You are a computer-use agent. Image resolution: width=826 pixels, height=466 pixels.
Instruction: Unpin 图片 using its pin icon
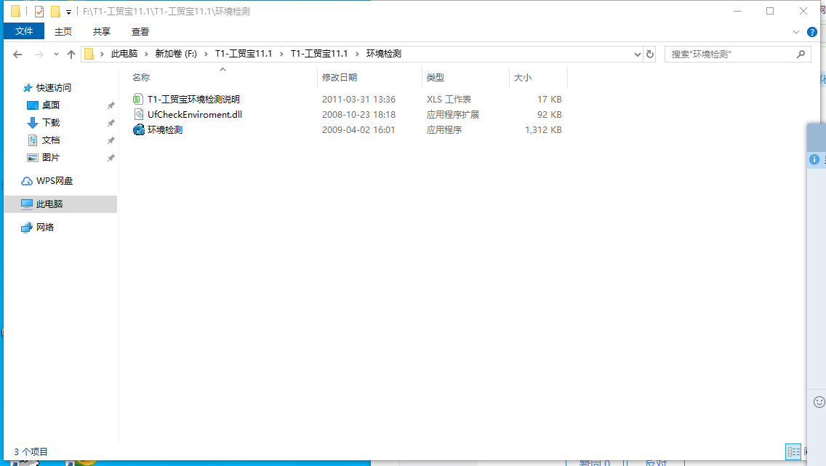111,158
